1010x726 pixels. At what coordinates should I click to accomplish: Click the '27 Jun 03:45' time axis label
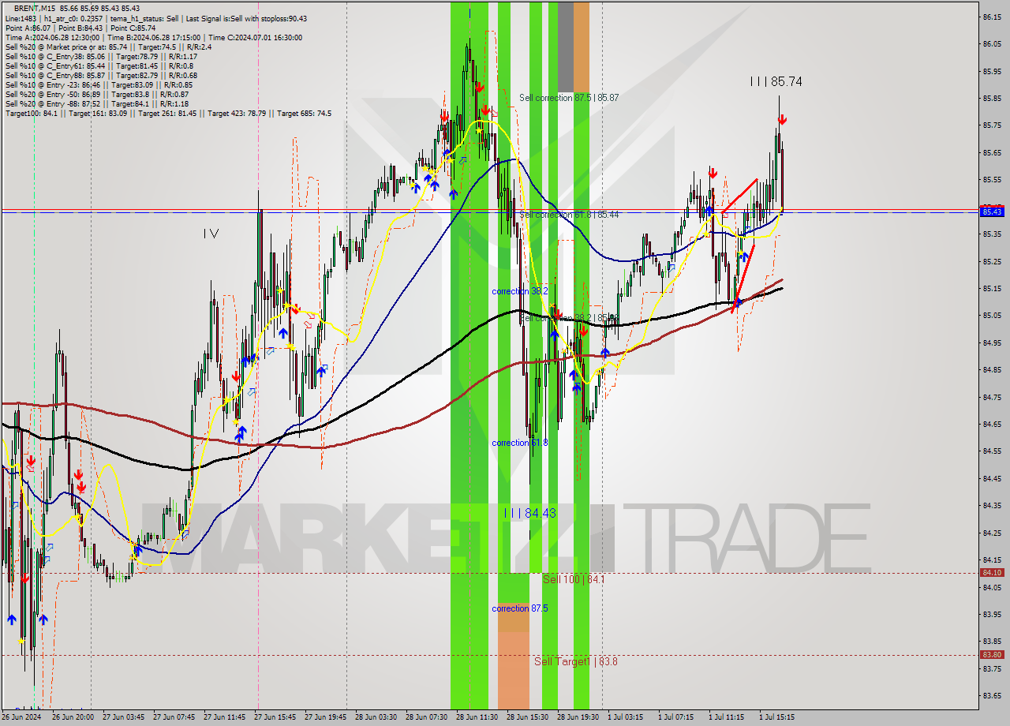click(123, 717)
